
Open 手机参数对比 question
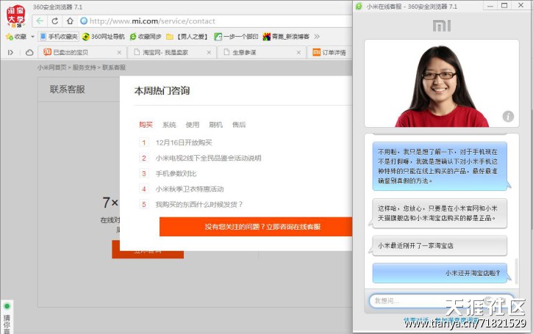tap(176, 174)
